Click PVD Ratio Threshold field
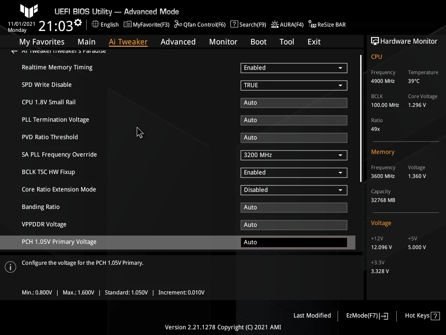 [294, 137]
